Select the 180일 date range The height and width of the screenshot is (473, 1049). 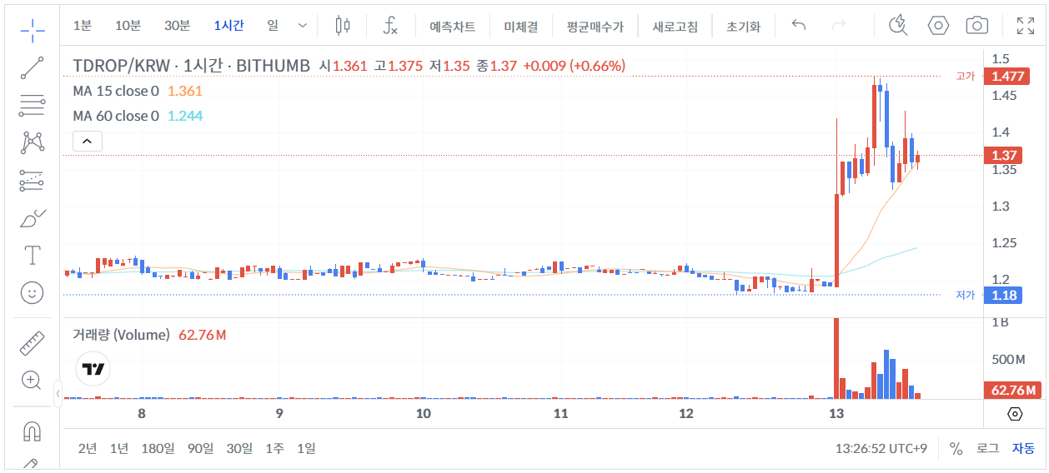(x=158, y=448)
